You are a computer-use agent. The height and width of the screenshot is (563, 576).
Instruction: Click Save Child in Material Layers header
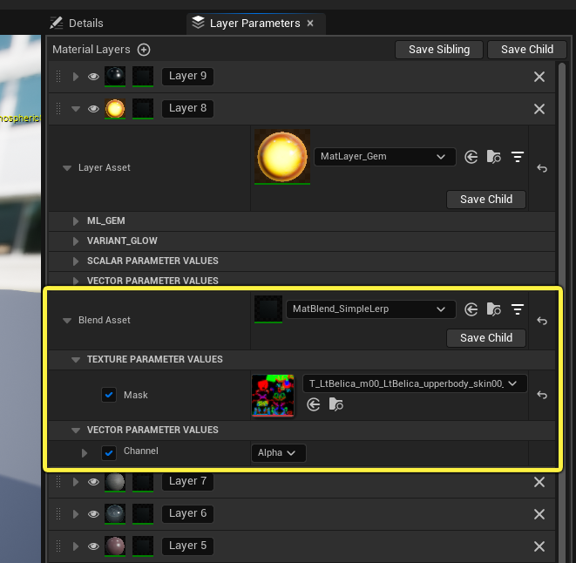527,50
